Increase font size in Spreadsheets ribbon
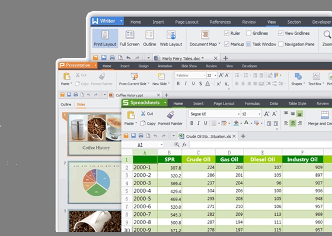This screenshot has width=332, height=236. [x=267, y=114]
